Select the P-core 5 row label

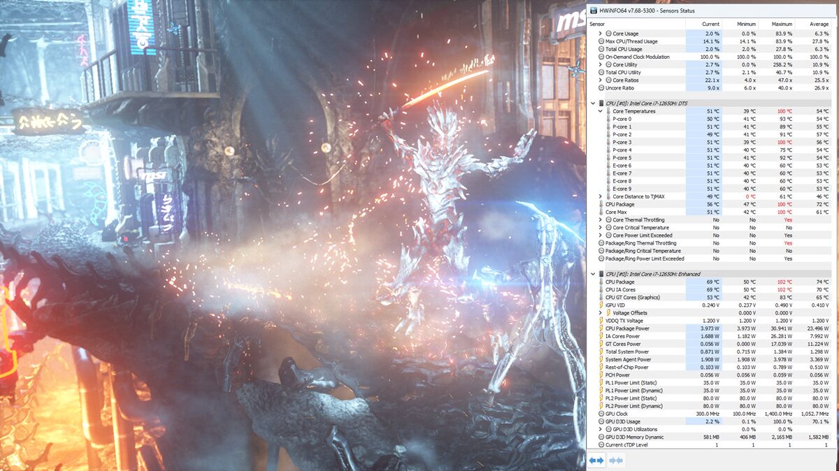pyautogui.click(x=622, y=157)
